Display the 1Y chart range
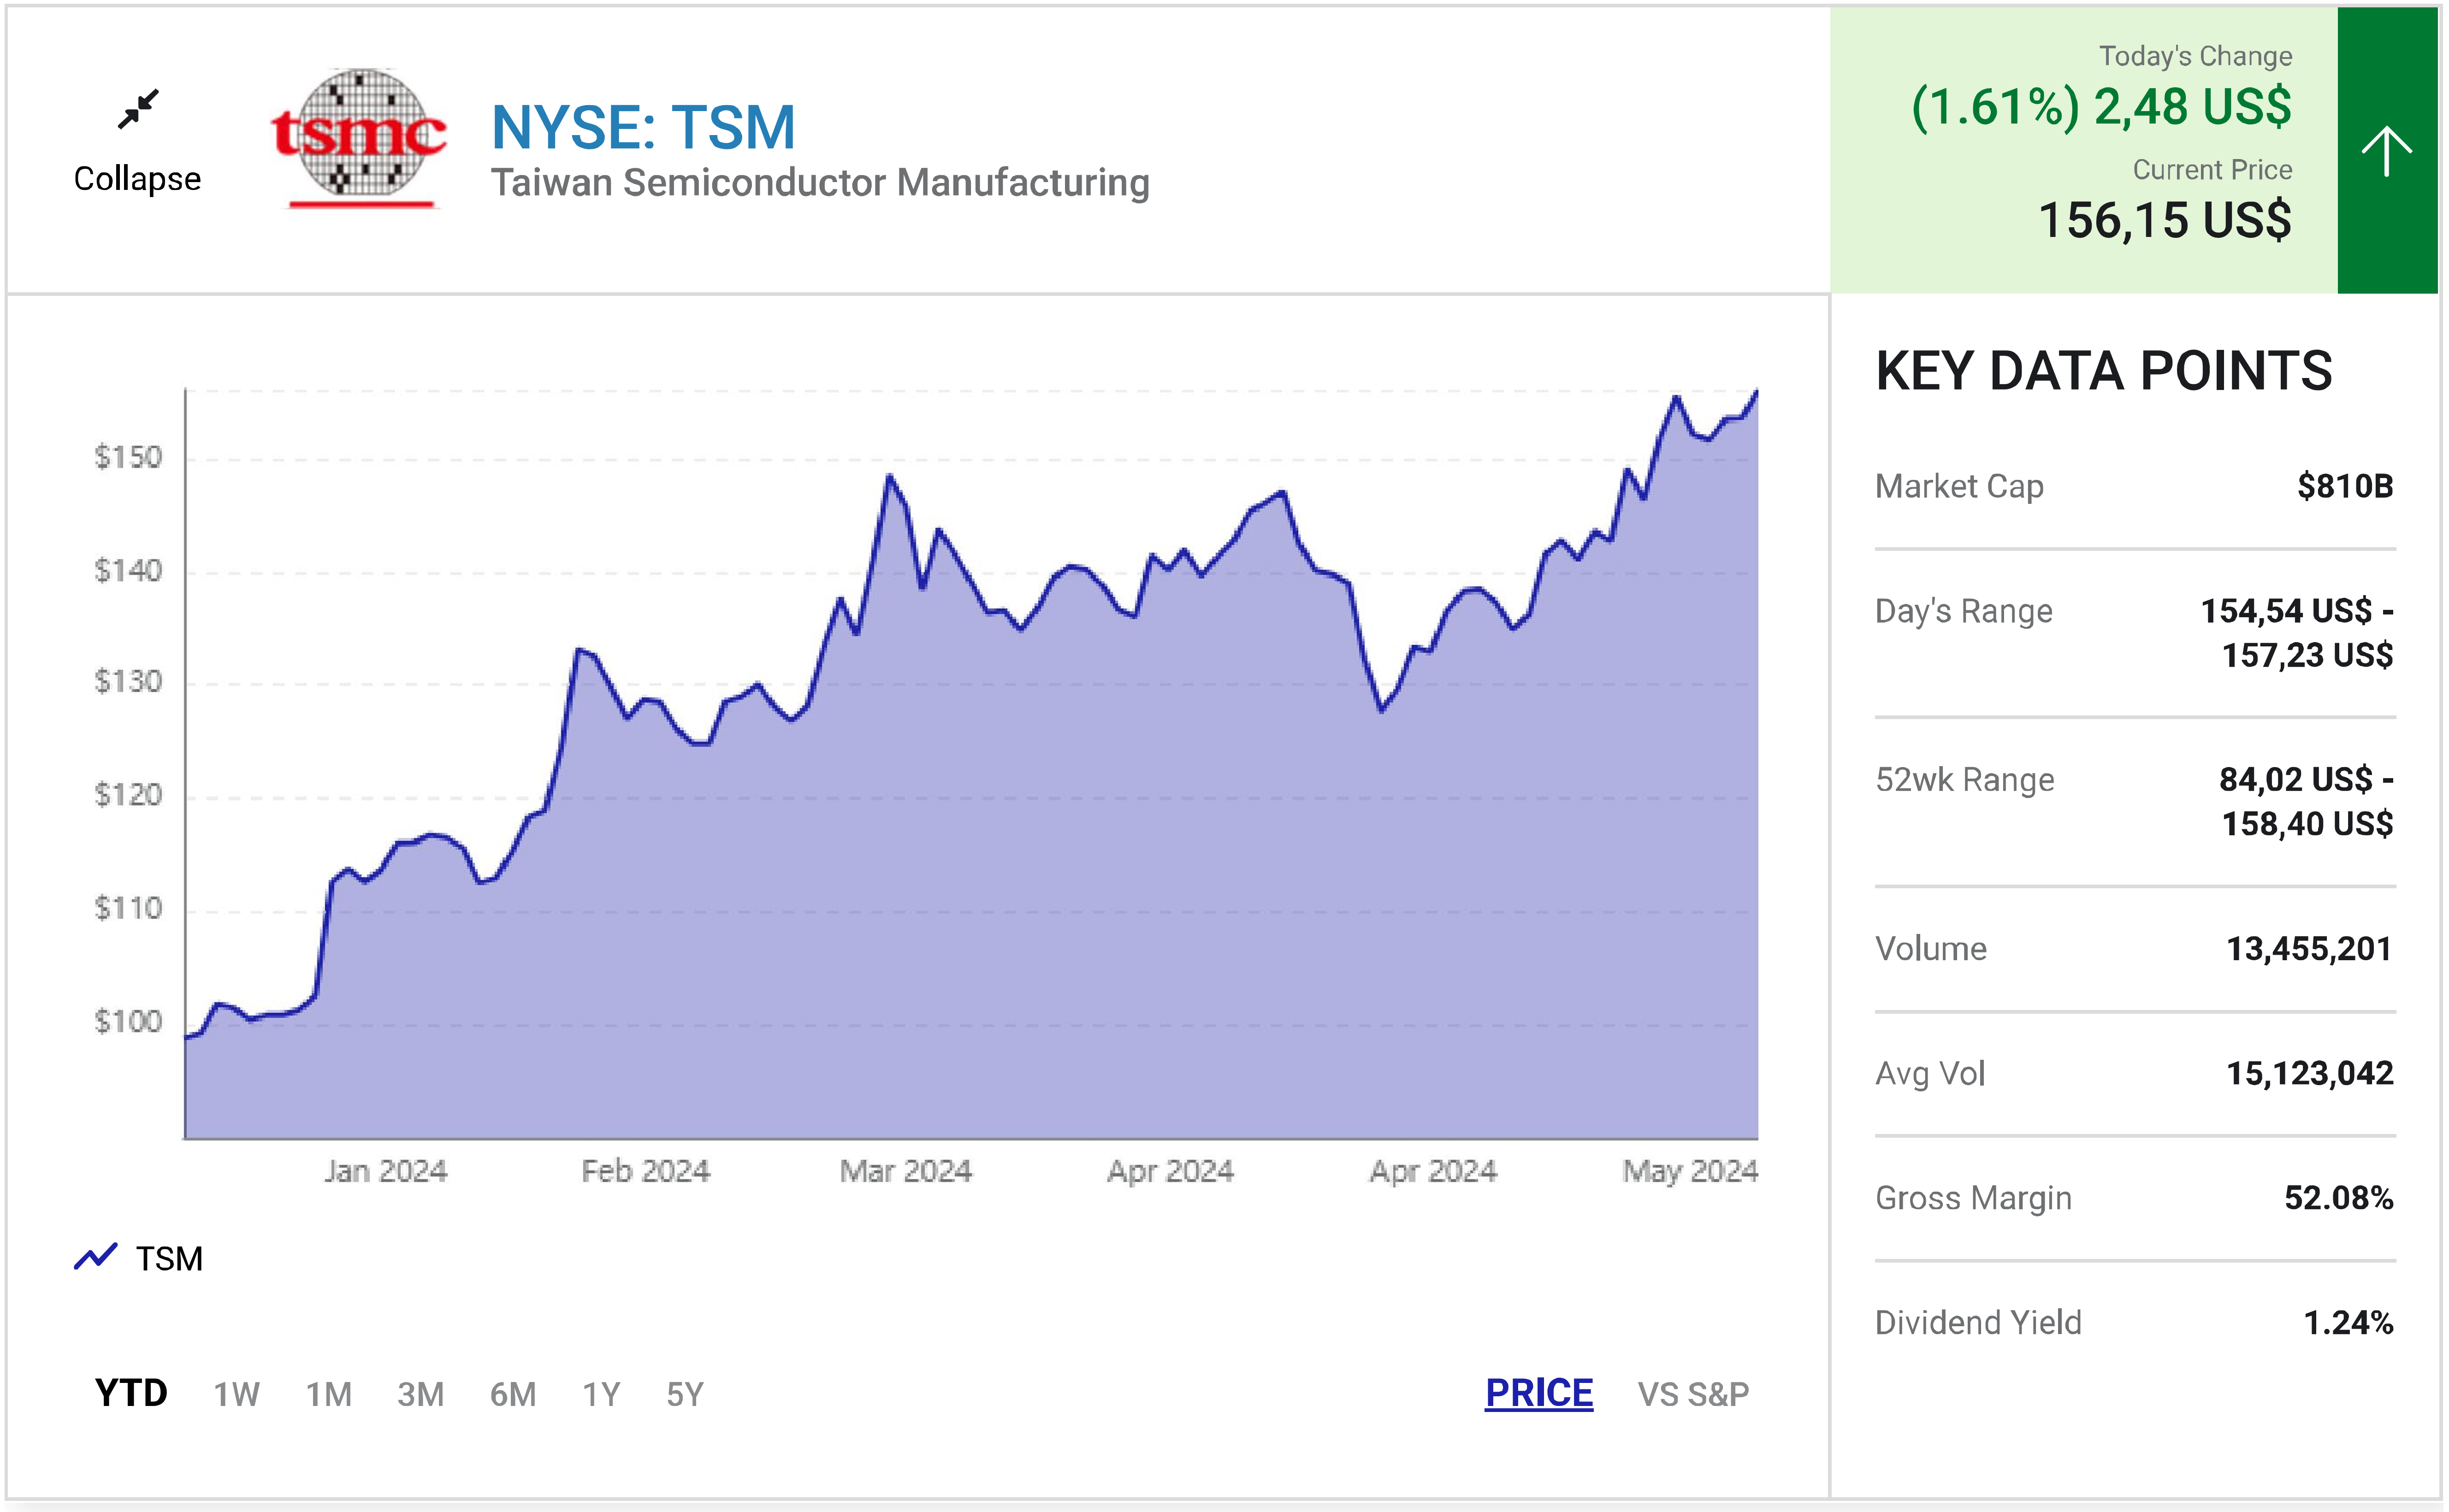This screenshot has width=2449, height=1512. pos(601,1394)
